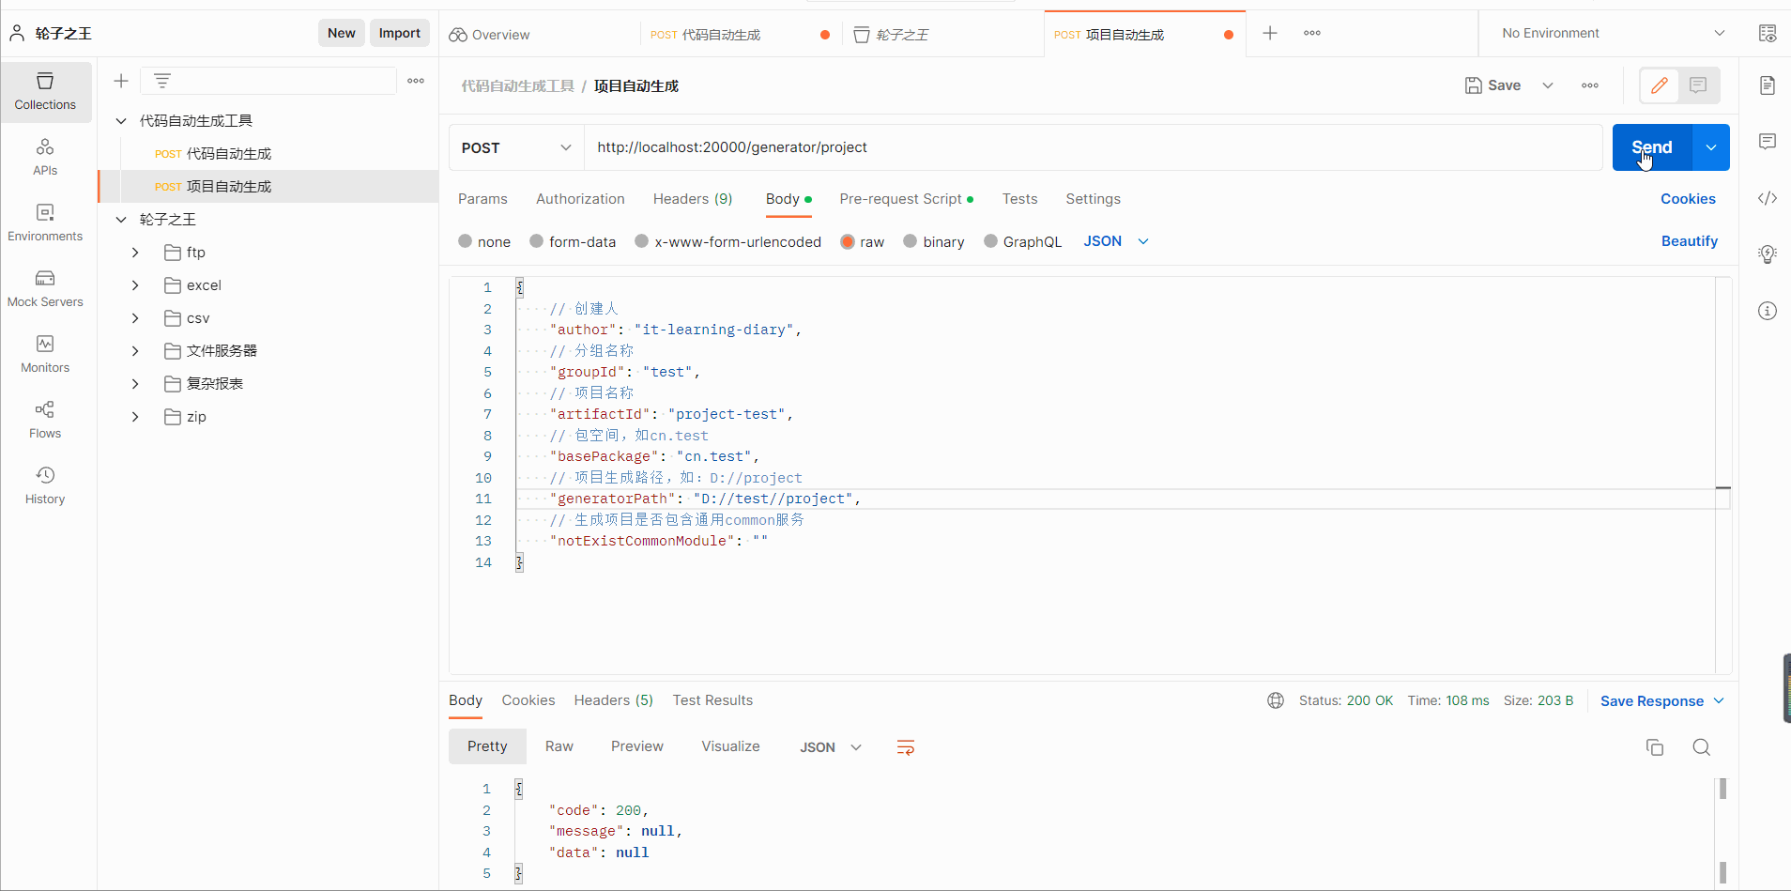The height and width of the screenshot is (891, 1791).
Task: Switch to the Authorization tab
Action: click(580, 199)
